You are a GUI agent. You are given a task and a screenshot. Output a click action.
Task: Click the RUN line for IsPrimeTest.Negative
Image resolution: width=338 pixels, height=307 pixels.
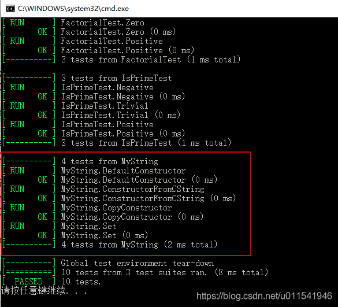(x=78, y=87)
